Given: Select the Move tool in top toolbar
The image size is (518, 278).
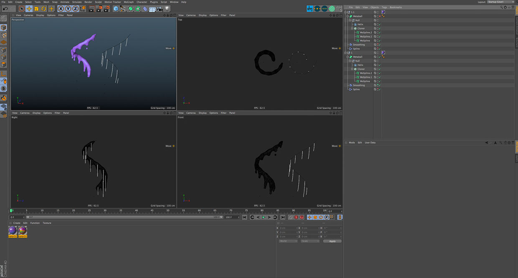Looking at the screenshot, I should 29,8.
